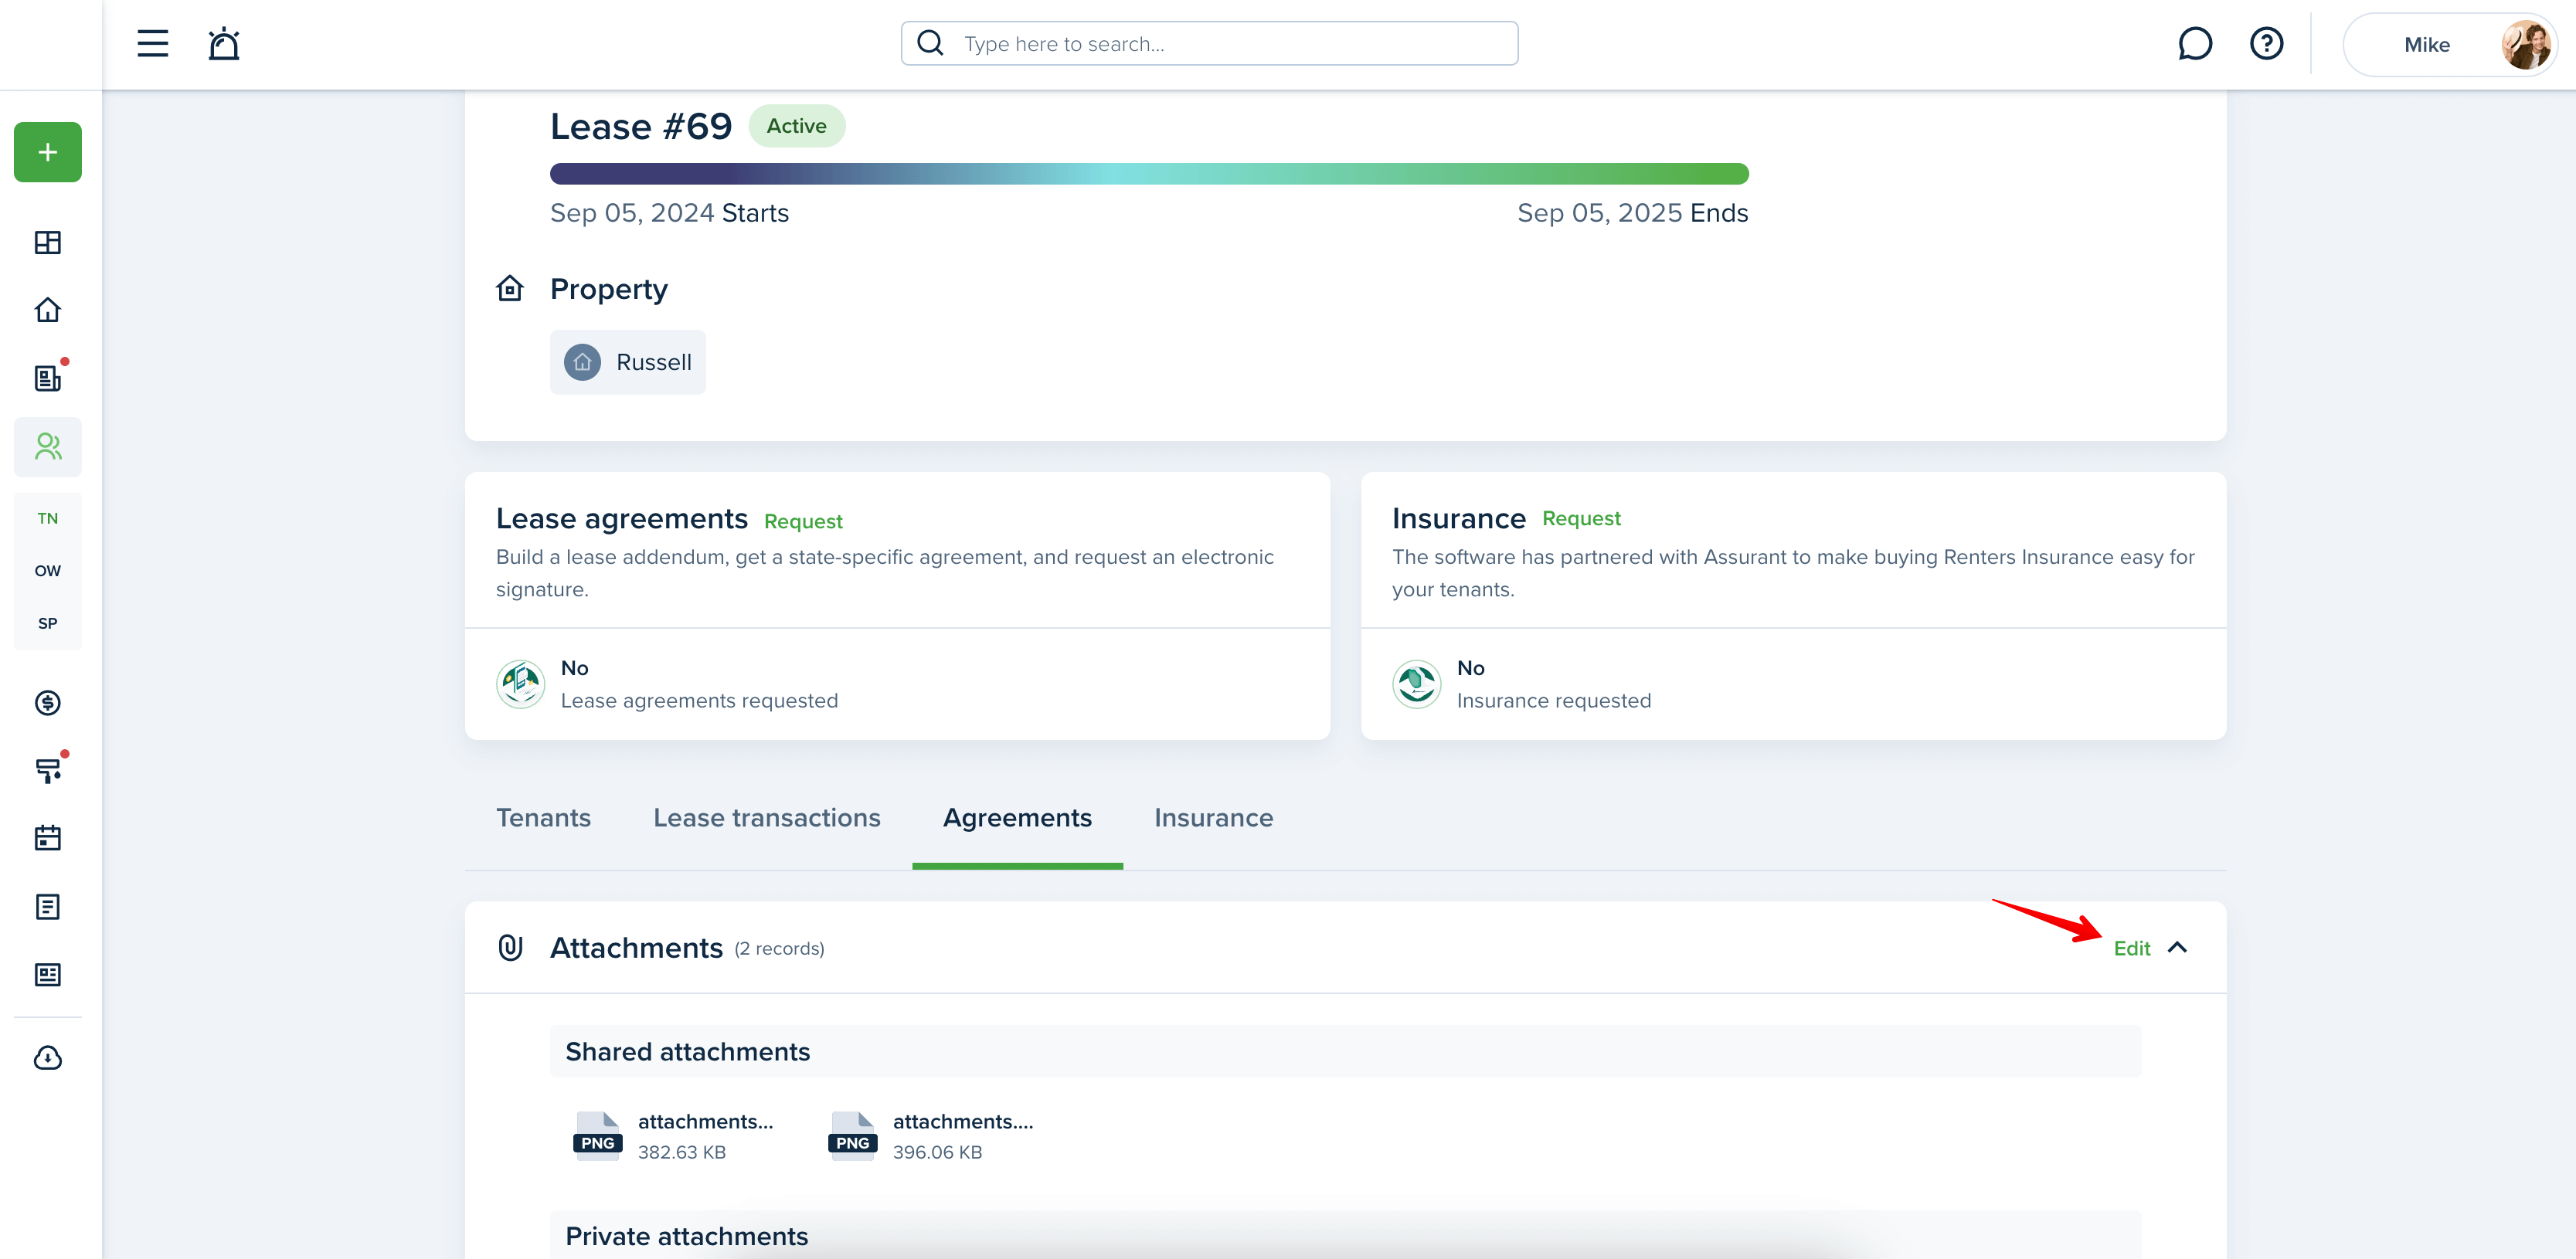Click the Sep 05, 2025 Ends date
This screenshot has height=1259, width=2576.
tap(1632, 213)
